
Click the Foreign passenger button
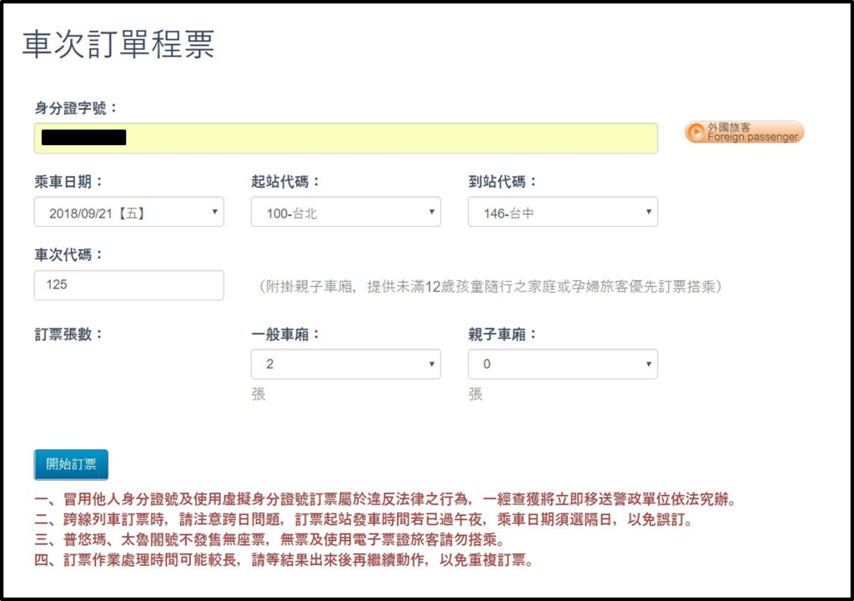744,133
